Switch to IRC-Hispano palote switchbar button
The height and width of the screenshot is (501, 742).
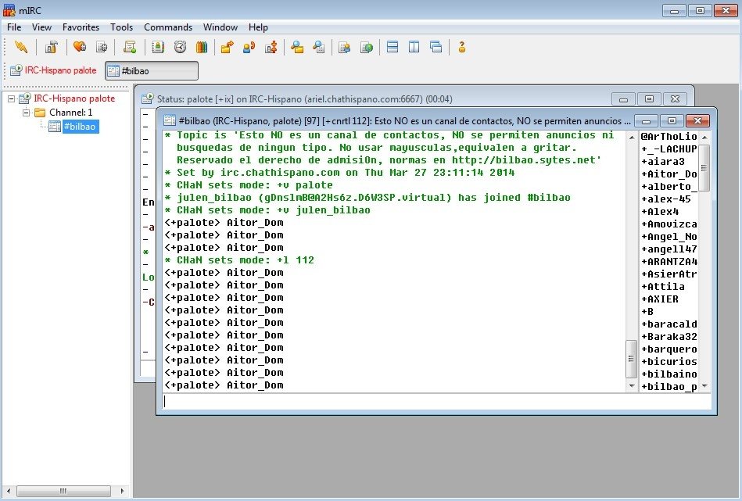point(53,70)
